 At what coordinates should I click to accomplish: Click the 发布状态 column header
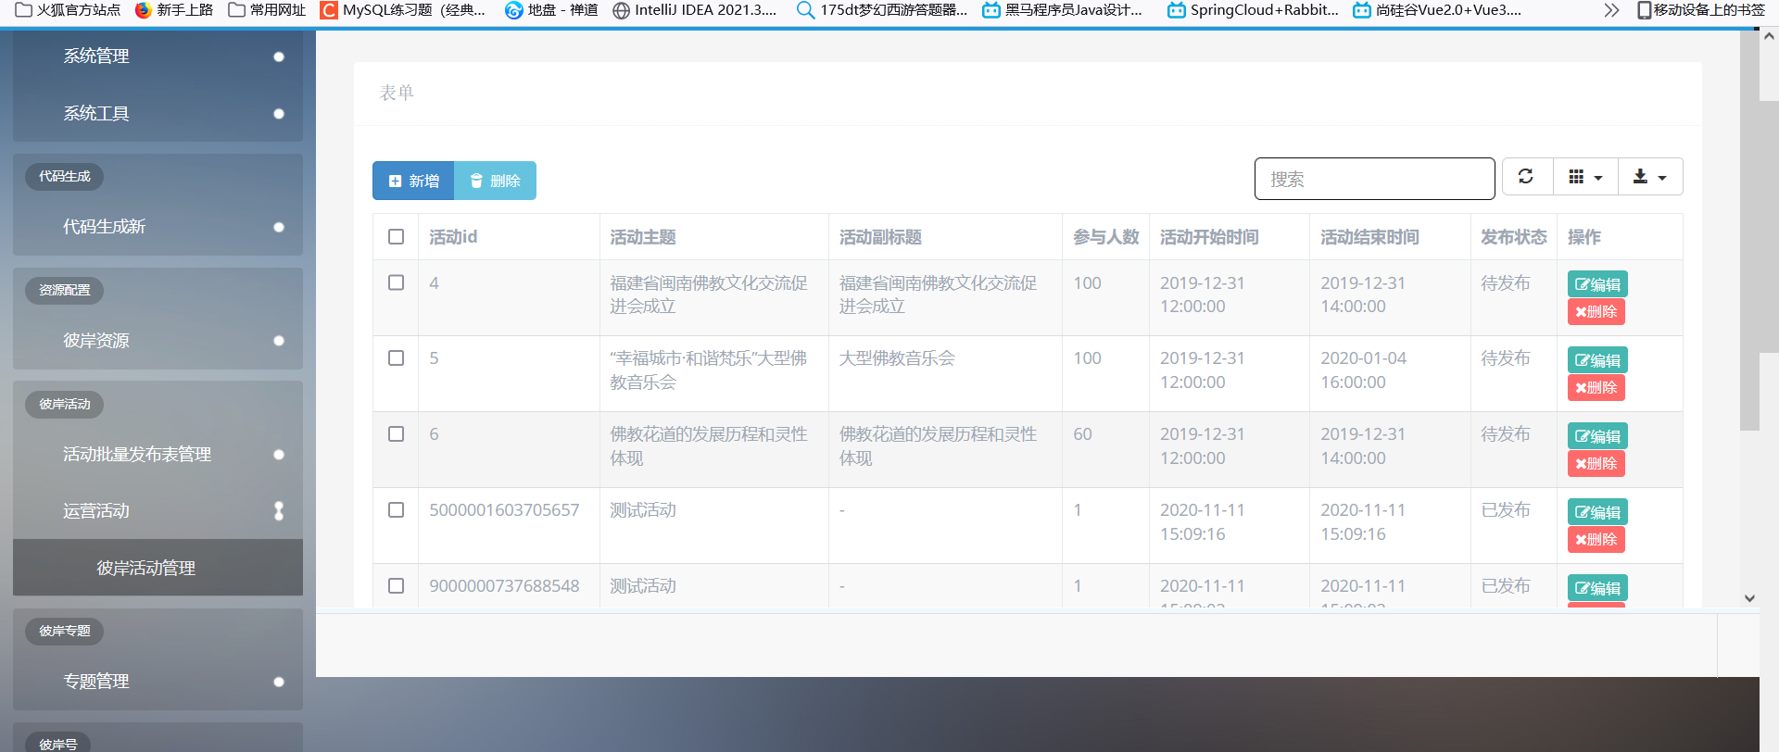(1514, 237)
